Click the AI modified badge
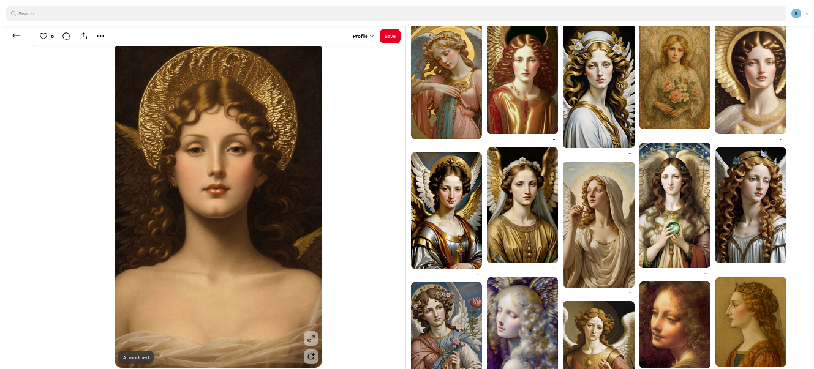 [x=135, y=357]
